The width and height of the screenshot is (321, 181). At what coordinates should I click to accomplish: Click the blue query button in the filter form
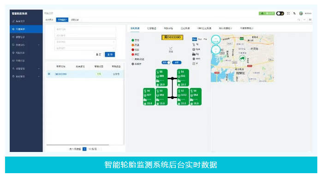point(110,55)
